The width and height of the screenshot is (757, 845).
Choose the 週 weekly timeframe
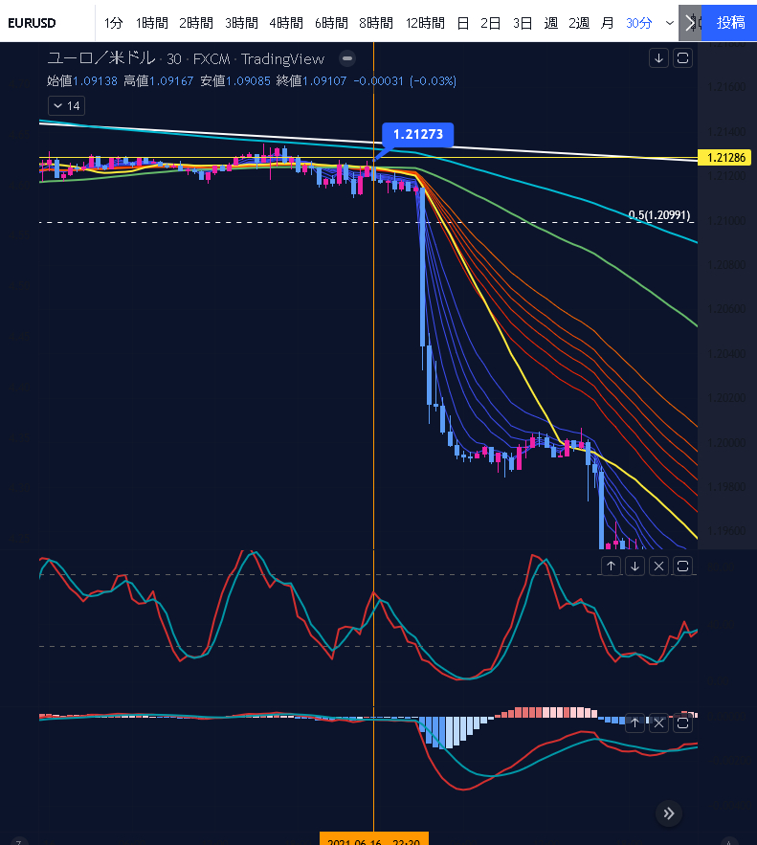(550, 22)
